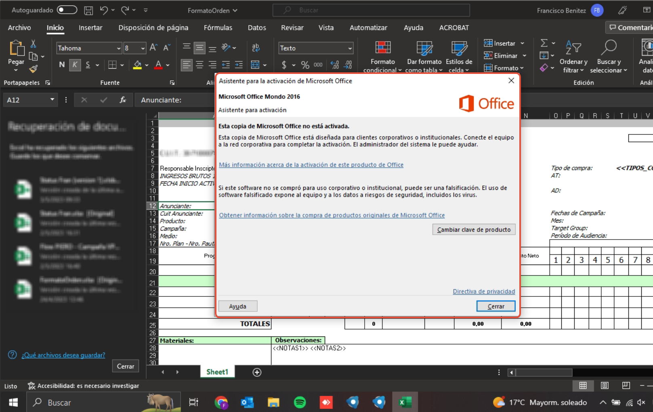Click the Redo arrow icon
This screenshot has height=412, width=653.
tap(125, 10)
